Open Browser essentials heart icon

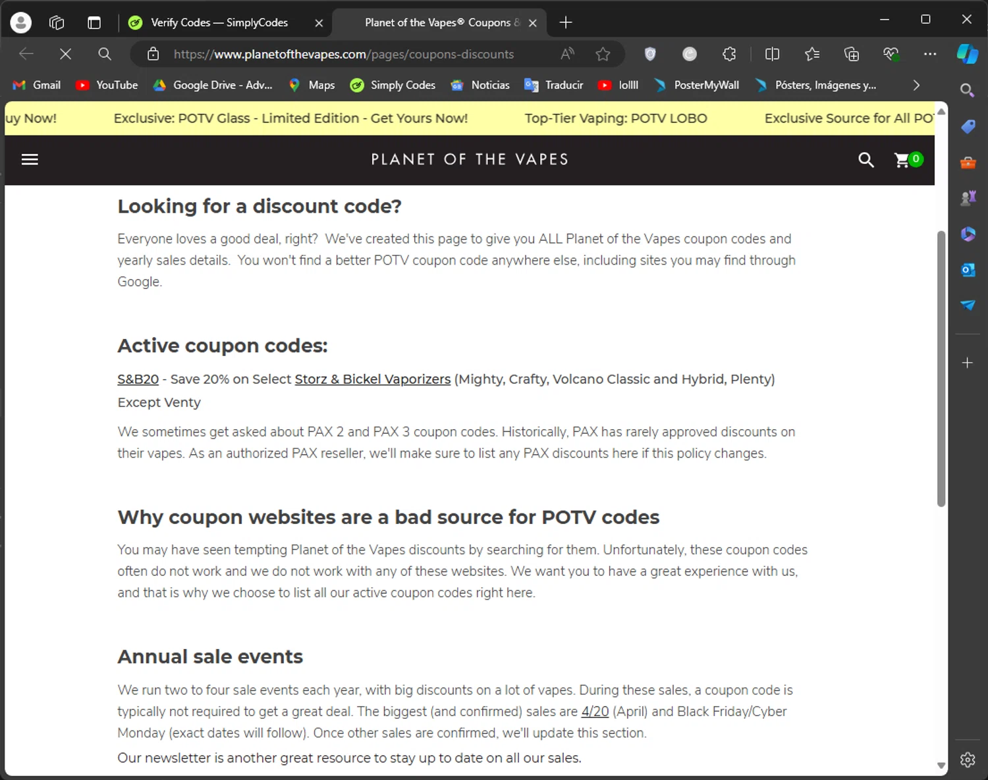891,54
